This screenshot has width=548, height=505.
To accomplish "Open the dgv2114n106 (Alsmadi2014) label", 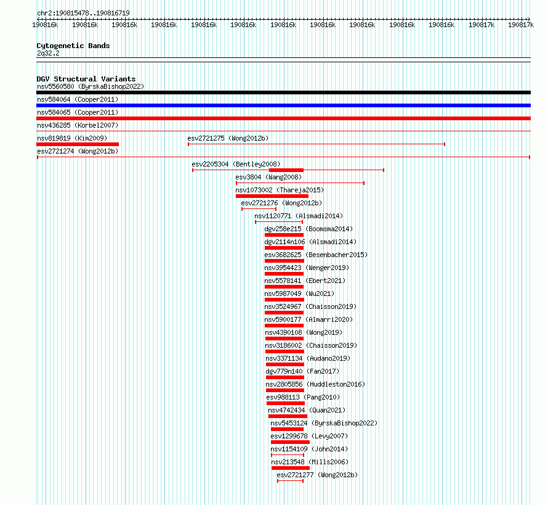I will click(310, 242).
